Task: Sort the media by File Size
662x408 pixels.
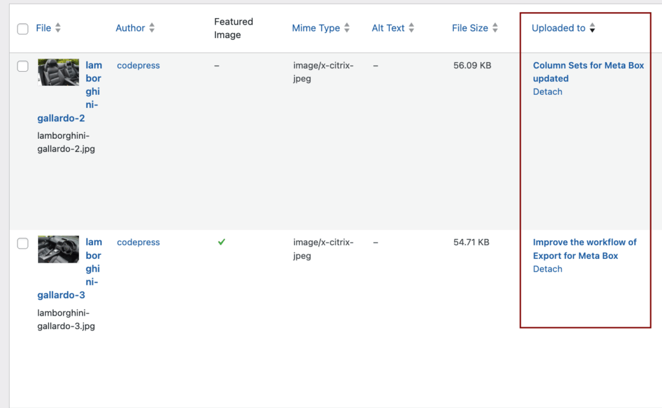Action: point(471,28)
